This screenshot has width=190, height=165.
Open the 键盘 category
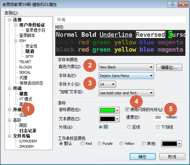(23, 94)
